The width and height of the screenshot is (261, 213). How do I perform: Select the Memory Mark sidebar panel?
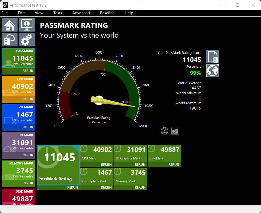pos(18,171)
